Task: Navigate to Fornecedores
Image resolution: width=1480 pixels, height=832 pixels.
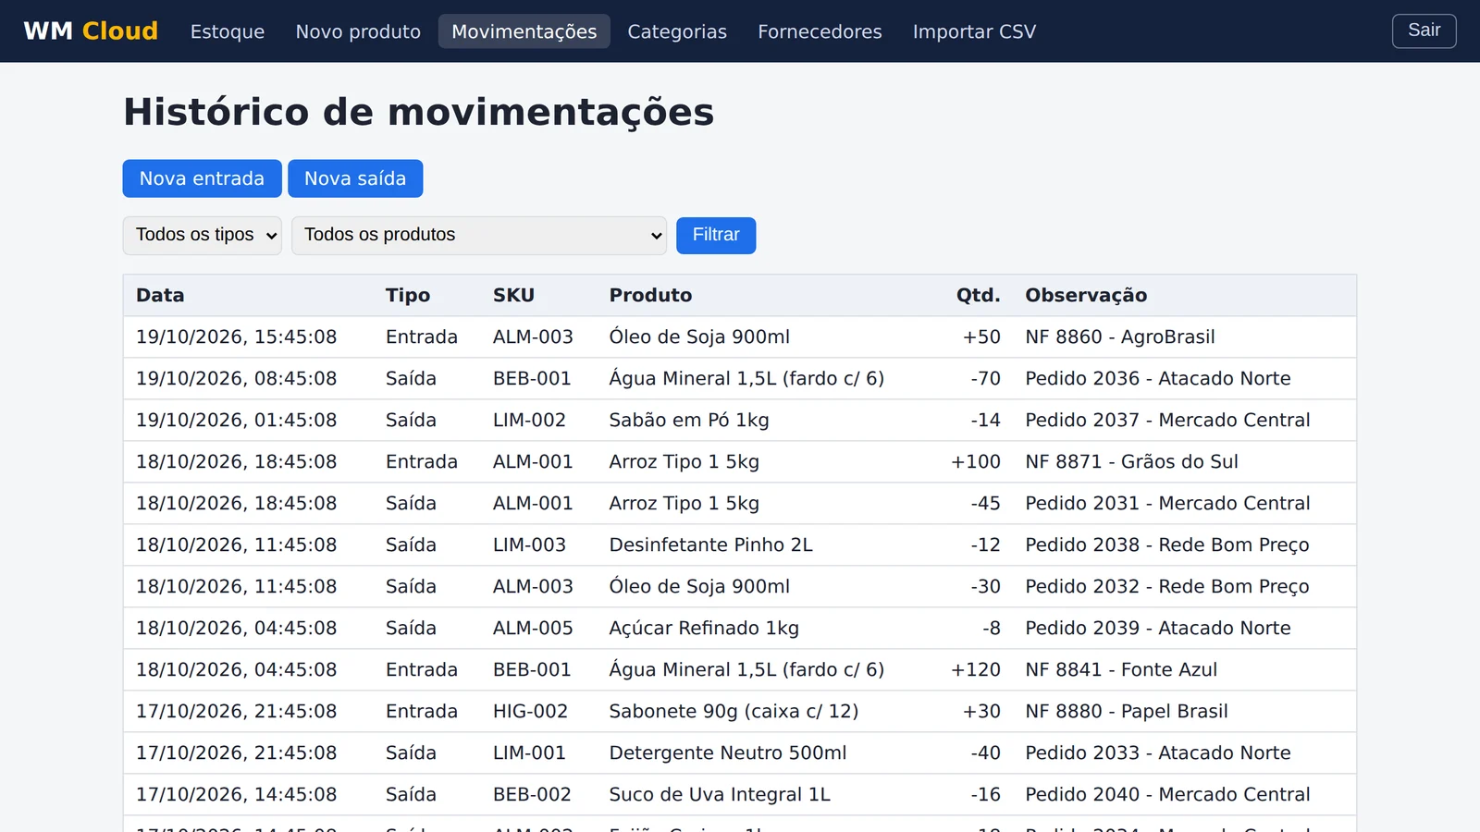Action: coord(820,31)
